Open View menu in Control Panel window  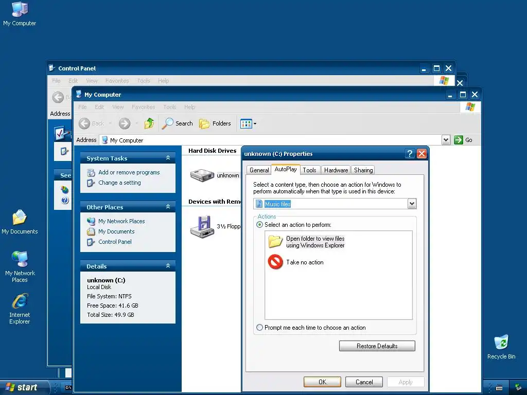92,81
